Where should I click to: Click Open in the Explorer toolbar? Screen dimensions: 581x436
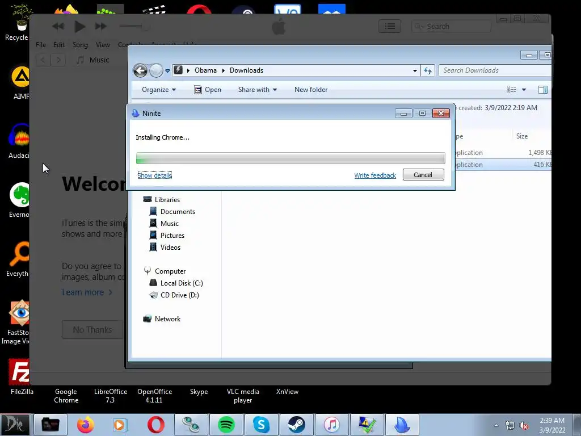[208, 89]
